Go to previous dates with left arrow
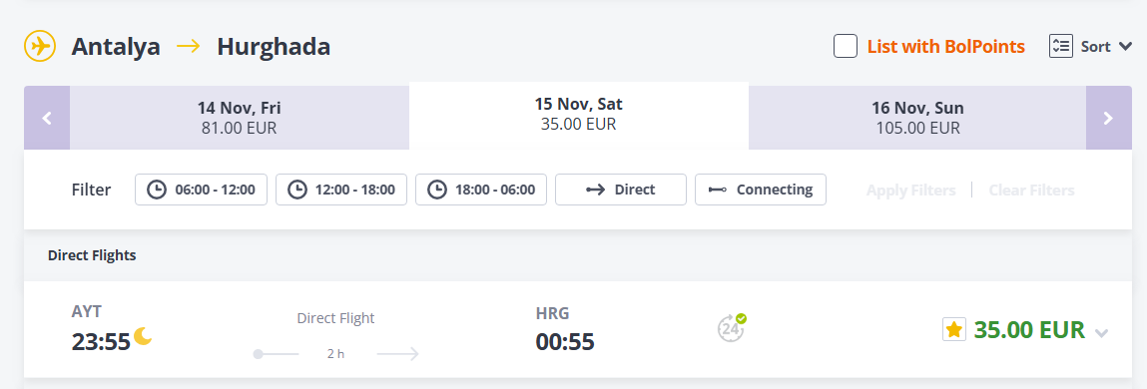1147x389 pixels. coord(47,118)
